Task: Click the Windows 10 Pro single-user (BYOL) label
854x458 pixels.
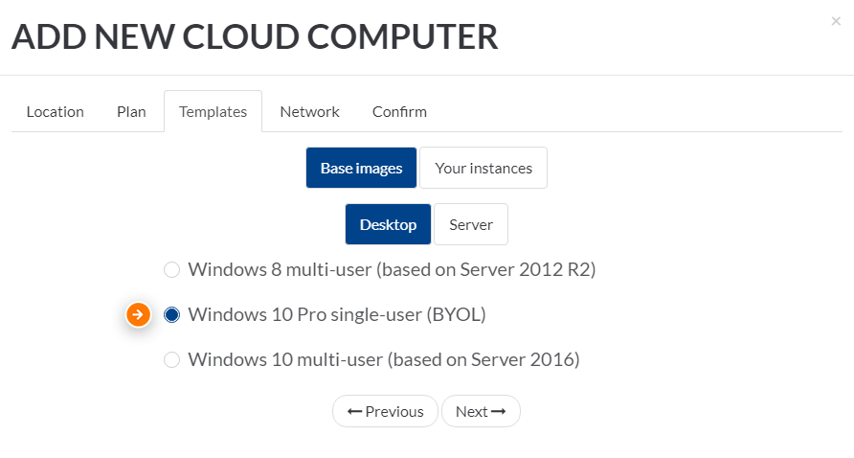Action: point(337,314)
